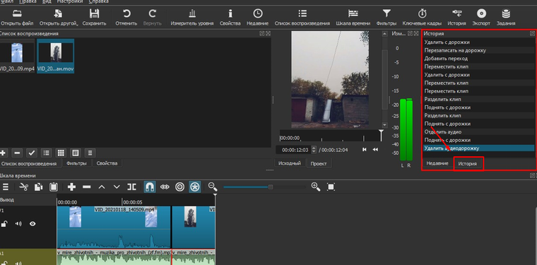
Task: Remove playlist item with minus button
Action: tap(17, 153)
